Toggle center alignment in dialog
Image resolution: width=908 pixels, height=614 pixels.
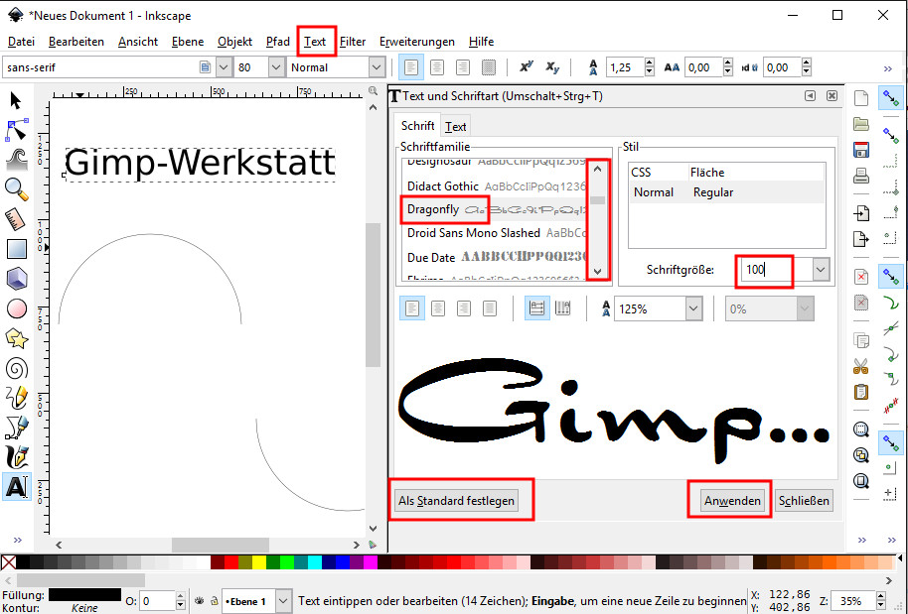pos(438,308)
